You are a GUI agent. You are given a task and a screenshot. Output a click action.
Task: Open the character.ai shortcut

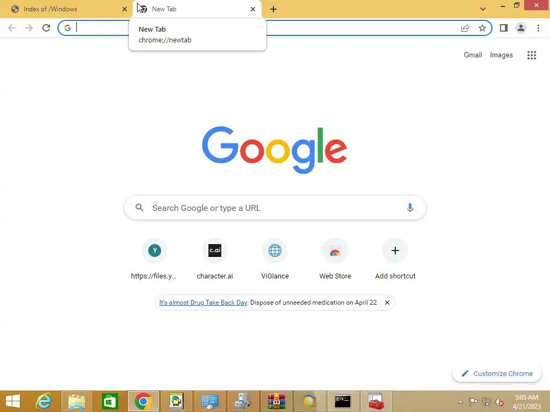(x=215, y=259)
